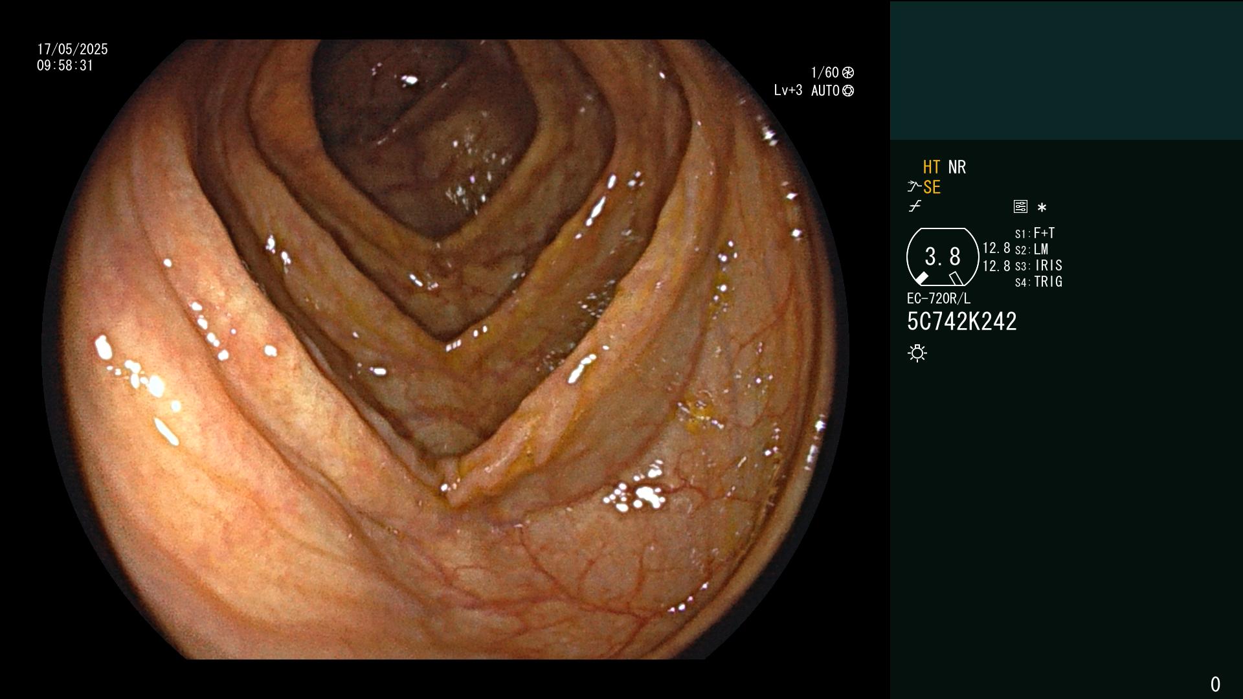Click the AUTO iris mode text

[825, 91]
